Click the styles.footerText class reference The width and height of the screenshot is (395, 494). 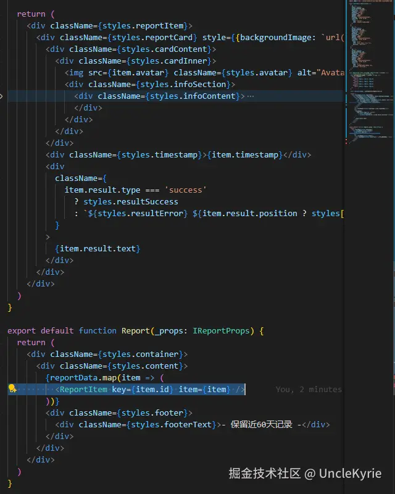[172, 425]
